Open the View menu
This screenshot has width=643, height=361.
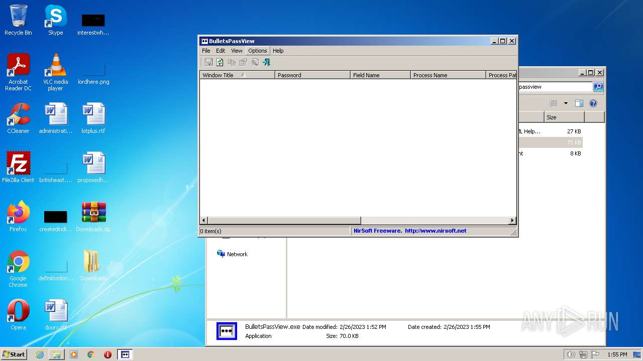(x=237, y=51)
